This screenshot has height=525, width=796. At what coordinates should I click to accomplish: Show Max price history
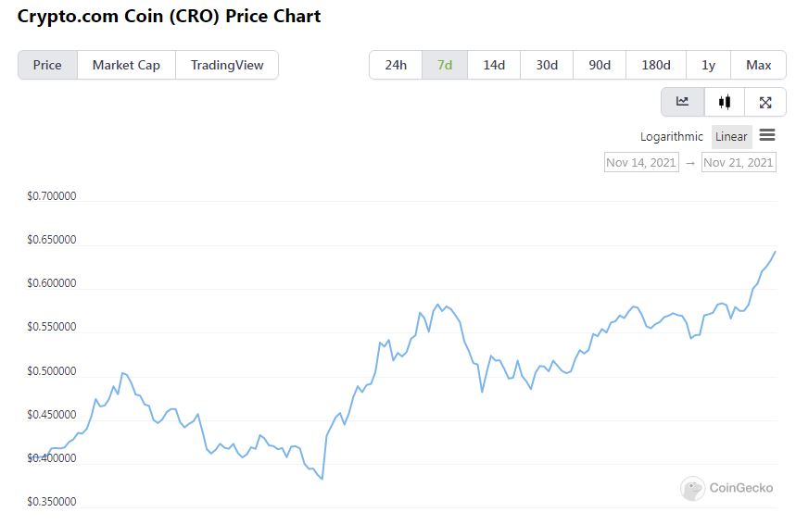coord(759,65)
